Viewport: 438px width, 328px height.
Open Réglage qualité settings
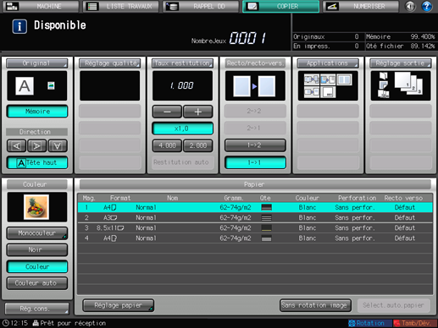point(110,63)
